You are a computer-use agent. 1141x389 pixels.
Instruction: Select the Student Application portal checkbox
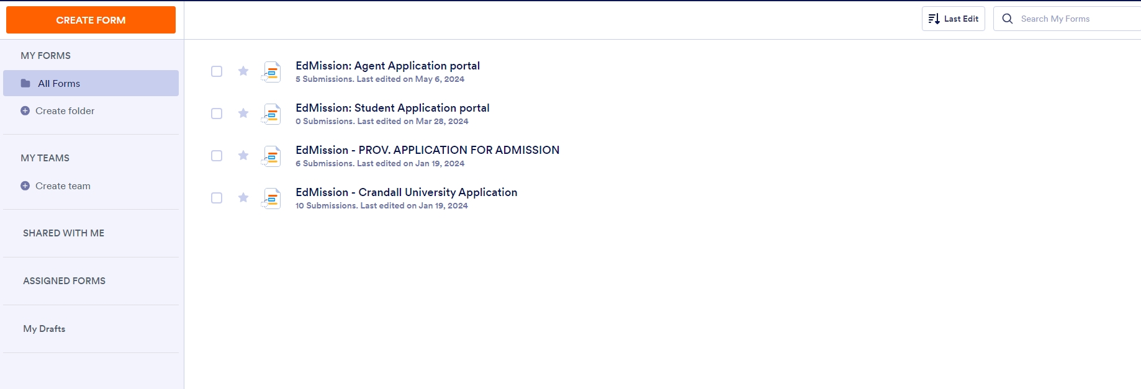coord(217,114)
